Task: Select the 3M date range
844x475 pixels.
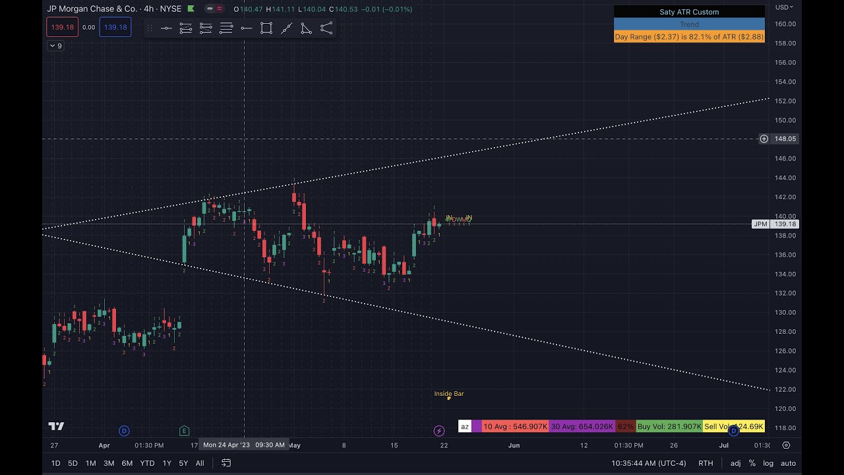Action: coord(109,463)
